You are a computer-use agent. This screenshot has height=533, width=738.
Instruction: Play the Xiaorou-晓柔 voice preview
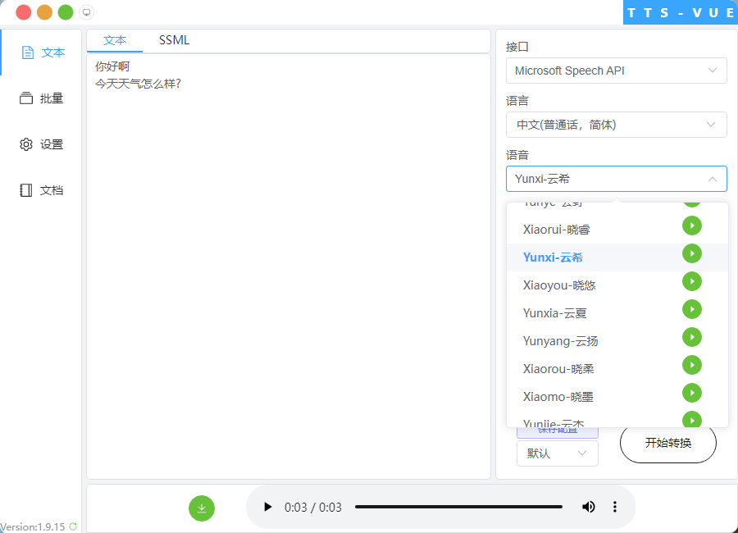[x=692, y=365]
